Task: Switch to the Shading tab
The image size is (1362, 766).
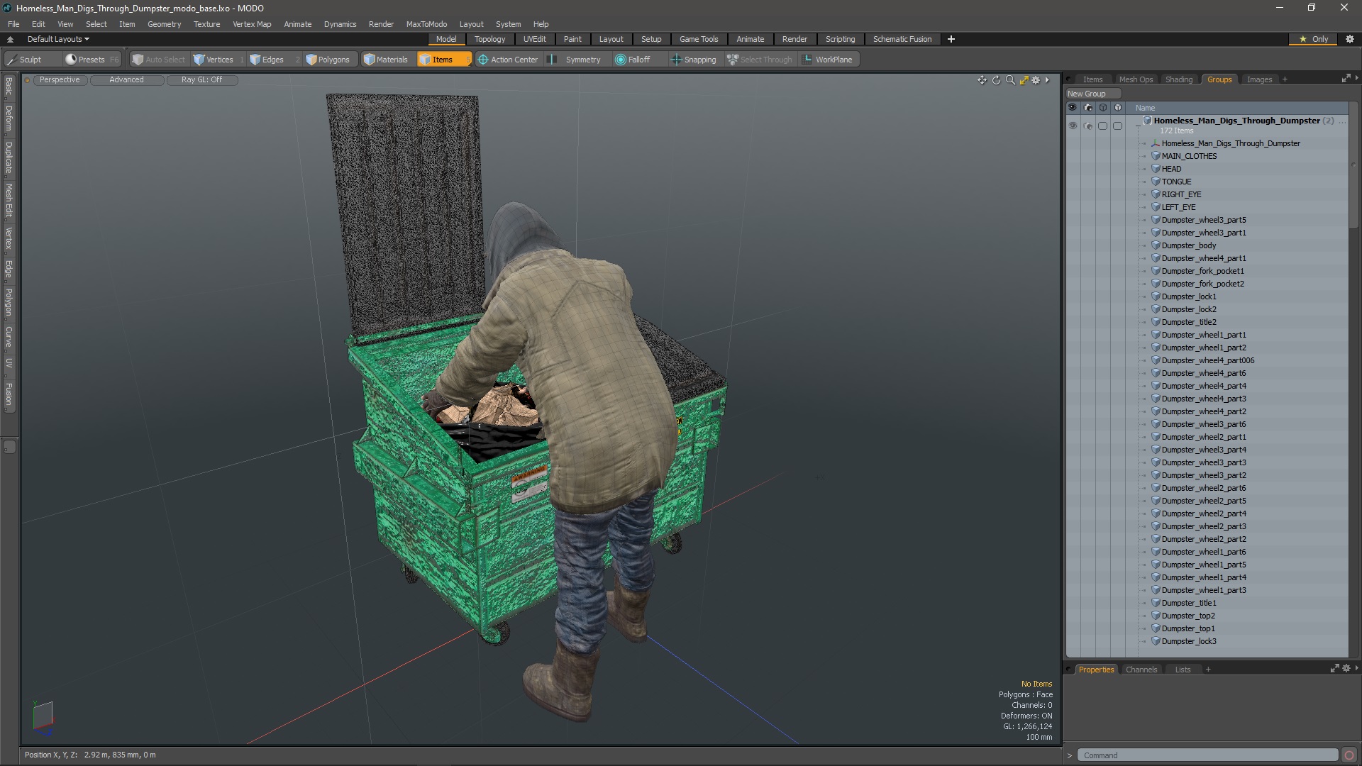Action: tap(1179, 79)
